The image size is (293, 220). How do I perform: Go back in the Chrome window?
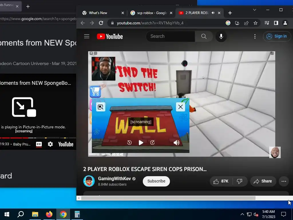click(83, 23)
